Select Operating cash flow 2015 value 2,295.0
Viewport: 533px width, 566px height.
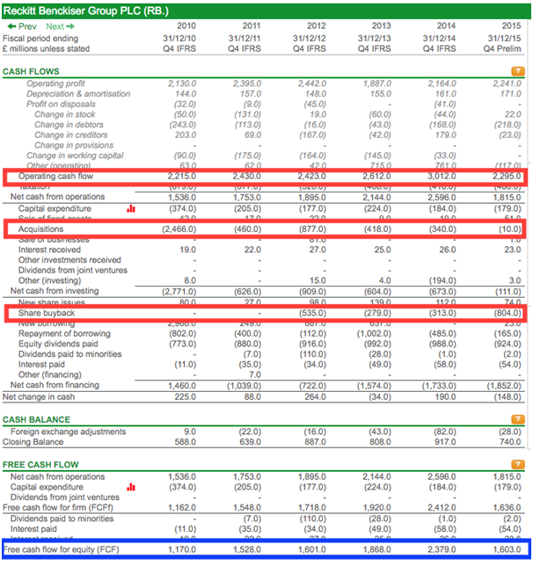click(x=507, y=176)
